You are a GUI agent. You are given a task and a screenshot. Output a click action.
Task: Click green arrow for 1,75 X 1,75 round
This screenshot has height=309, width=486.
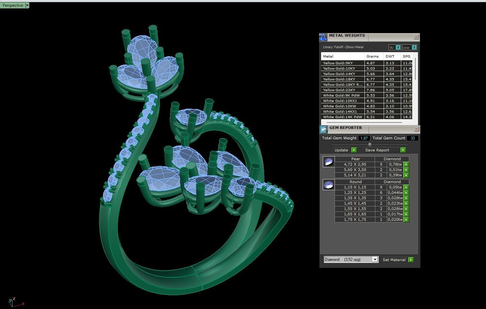click(406, 220)
